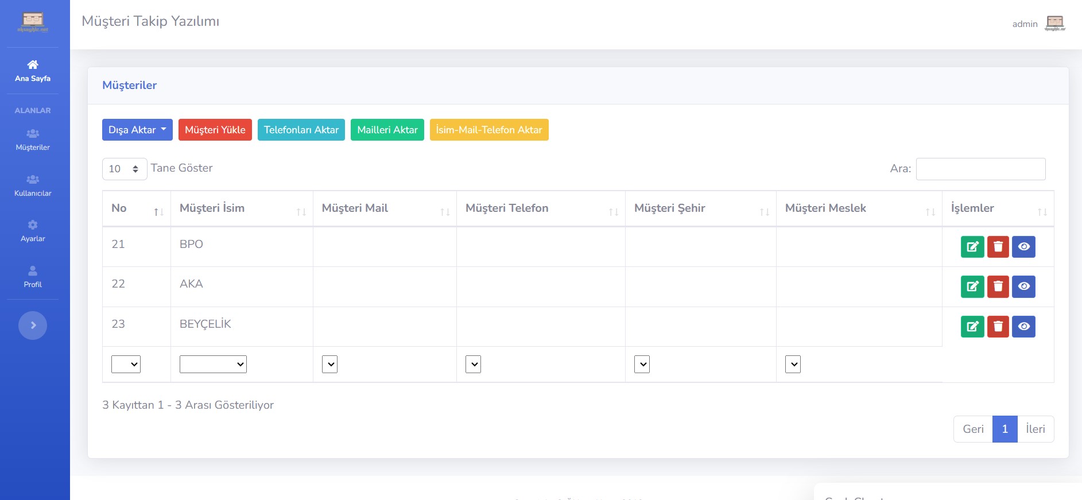
Task: Click the logo at top of sidebar
Action: [33, 22]
